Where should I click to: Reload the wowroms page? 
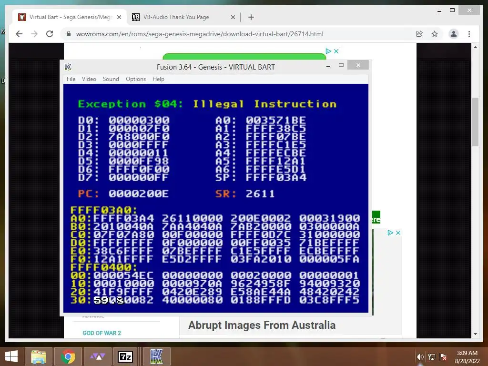coord(50,34)
